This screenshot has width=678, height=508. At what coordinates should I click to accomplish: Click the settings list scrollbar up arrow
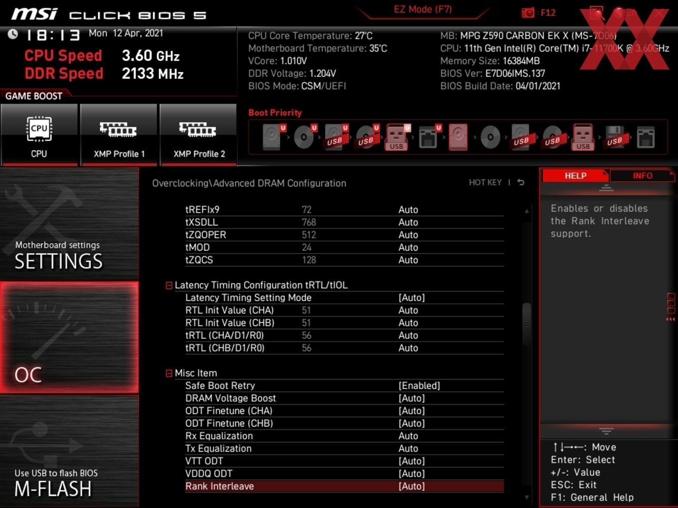click(526, 211)
